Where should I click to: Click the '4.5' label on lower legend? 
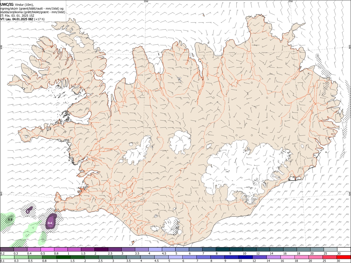point(156,261)
